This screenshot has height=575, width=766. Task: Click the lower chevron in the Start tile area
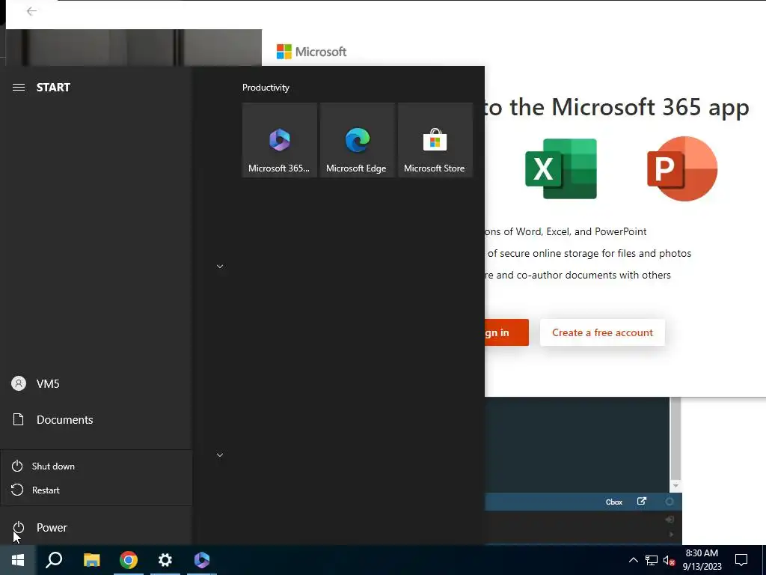point(220,455)
